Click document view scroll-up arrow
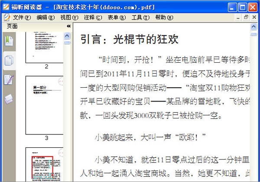 (x=253, y=26)
